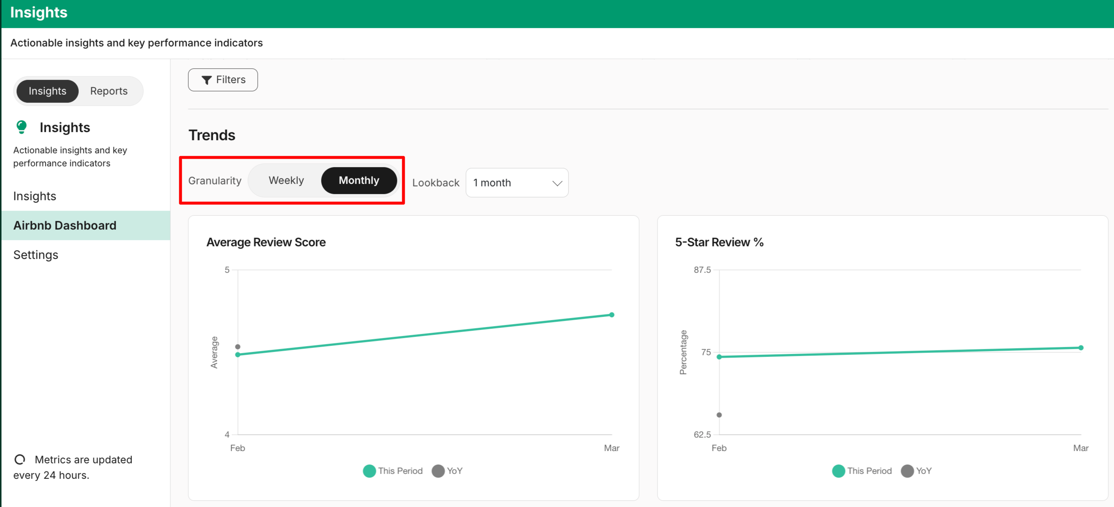Switch granularity to Weekly

click(x=286, y=180)
